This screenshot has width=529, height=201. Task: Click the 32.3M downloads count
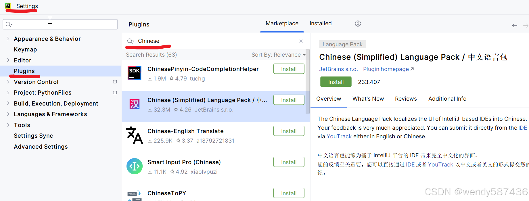click(x=159, y=110)
